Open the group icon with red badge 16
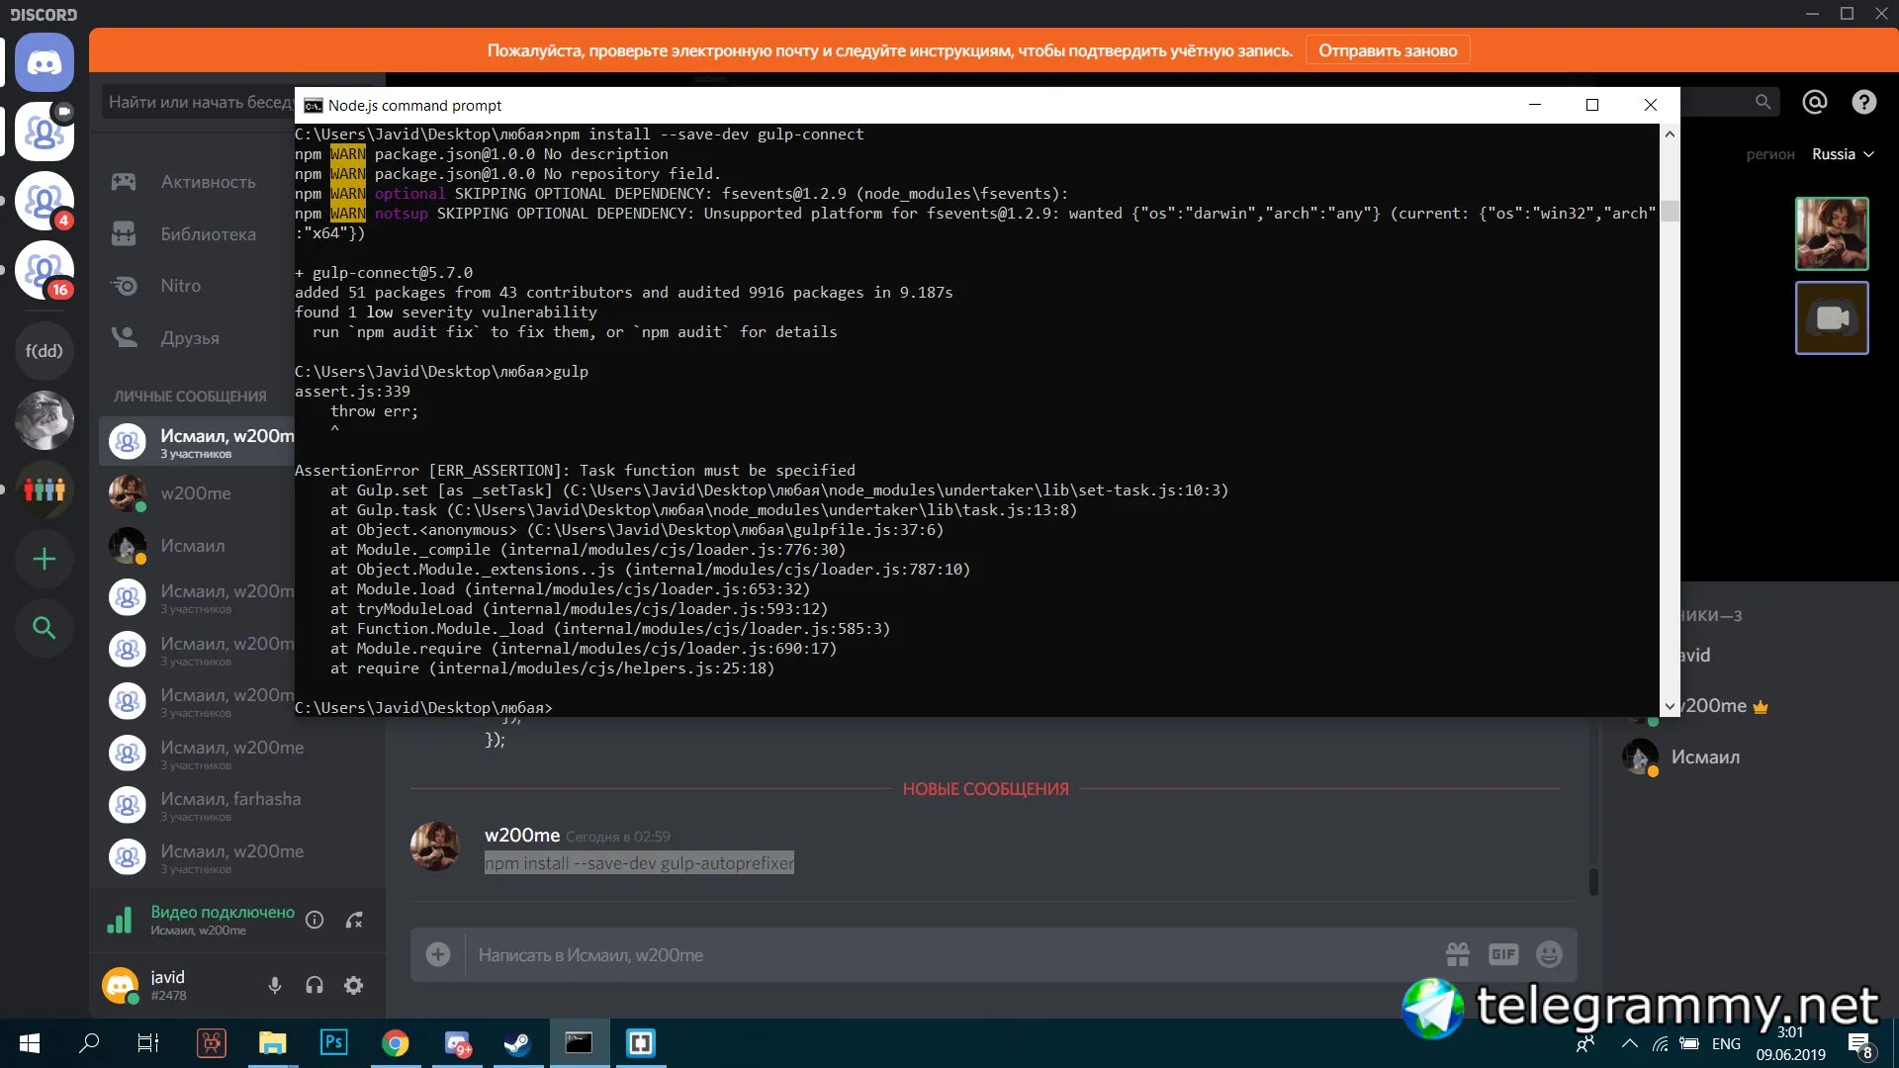The height and width of the screenshot is (1068, 1899). coord(44,270)
